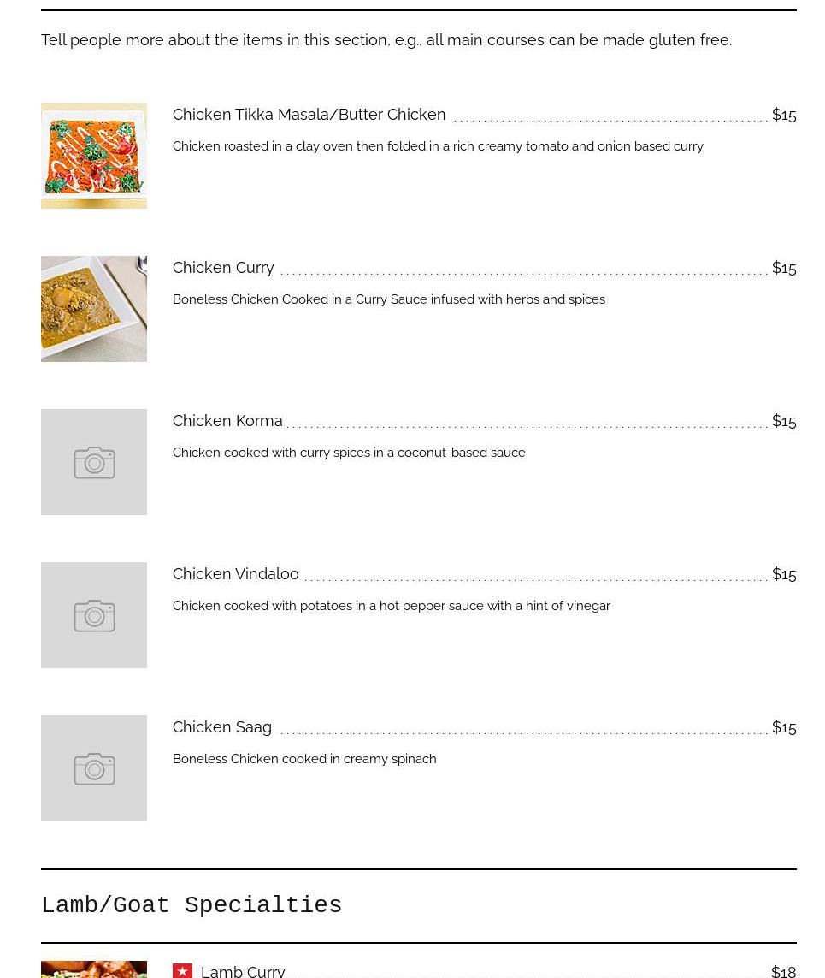825x978 pixels.
Task: Click the Chicken Saag item title
Action: tap(222, 727)
